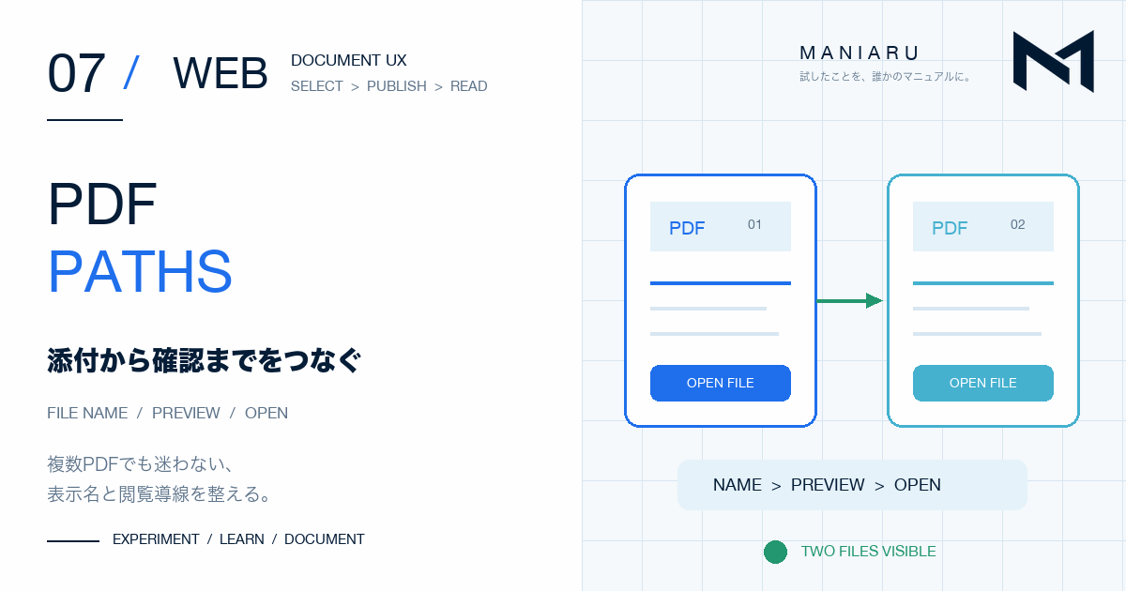Image resolution: width=1126 pixels, height=591 pixels.
Task: Click the green dot beside TWO FILES VISIBLE
Action: coord(775,552)
